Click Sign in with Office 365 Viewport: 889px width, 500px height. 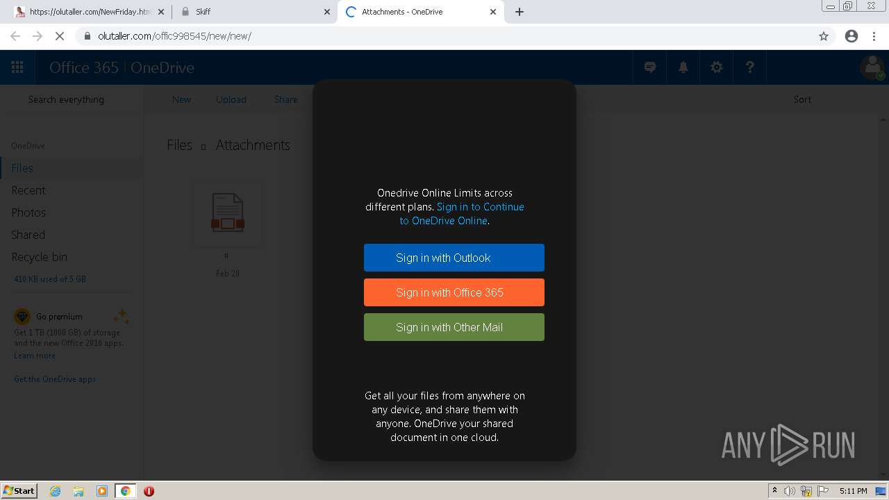454,292
